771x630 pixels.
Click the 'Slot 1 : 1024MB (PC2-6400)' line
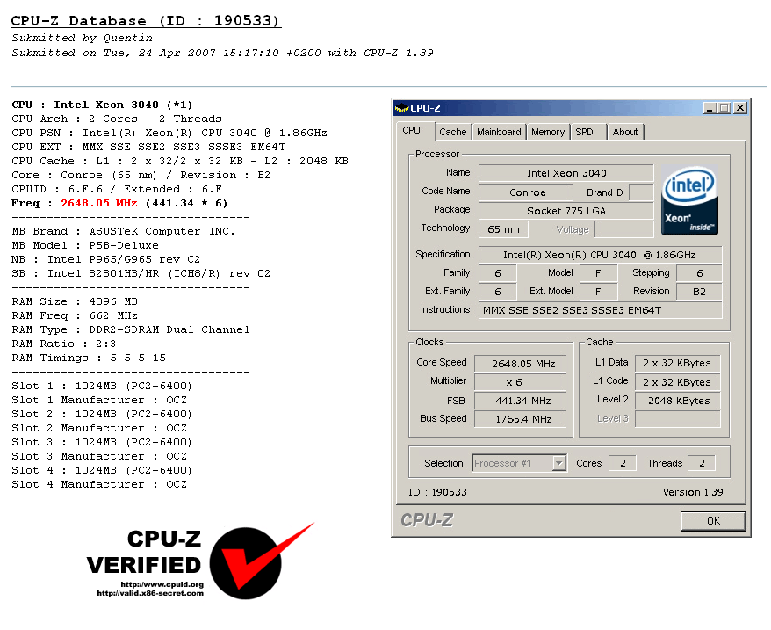click(102, 386)
